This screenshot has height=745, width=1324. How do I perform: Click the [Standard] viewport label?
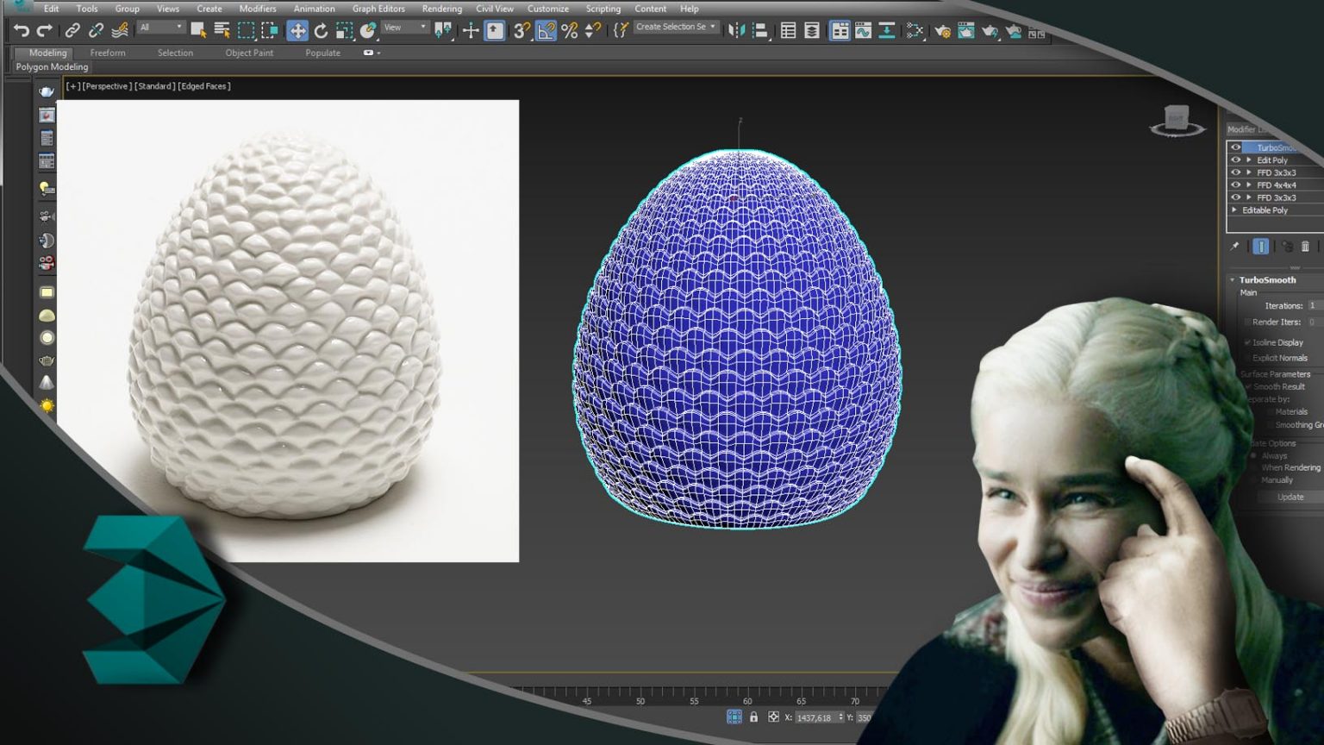pyautogui.click(x=155, y=86)
